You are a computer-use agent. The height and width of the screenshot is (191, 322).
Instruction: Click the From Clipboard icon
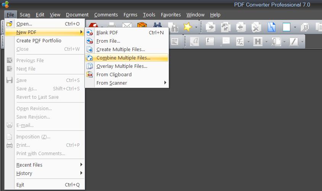coord(90,75)
